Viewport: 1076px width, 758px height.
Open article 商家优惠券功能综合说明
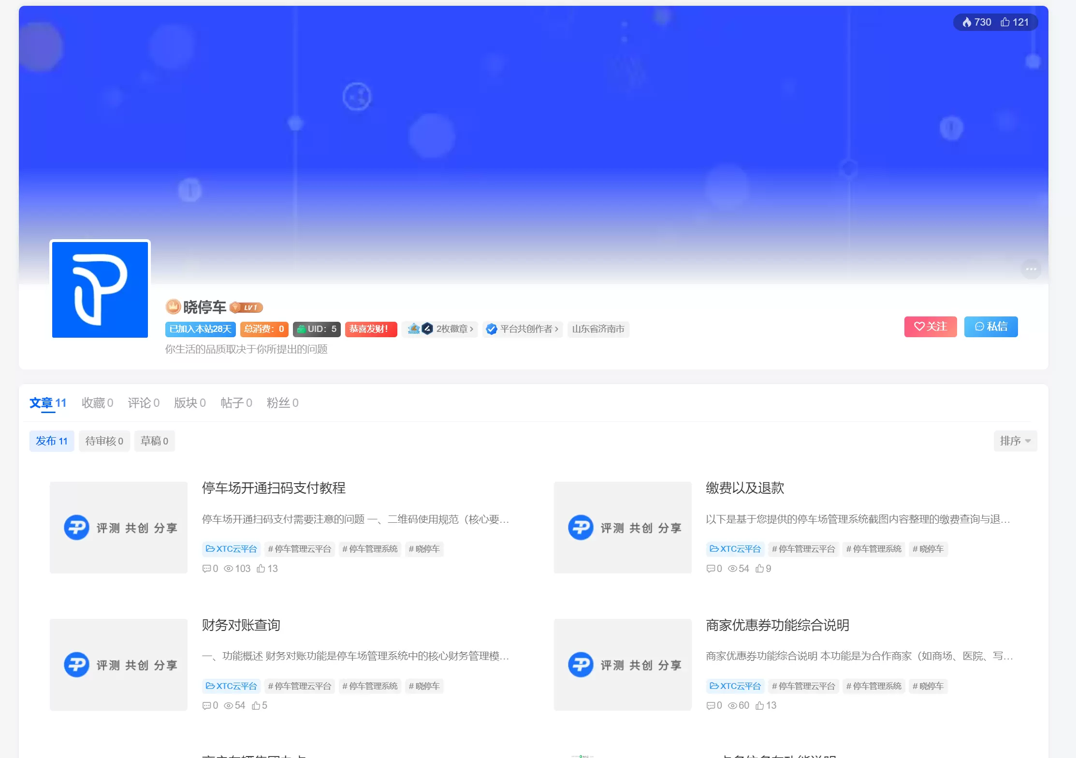778,625
